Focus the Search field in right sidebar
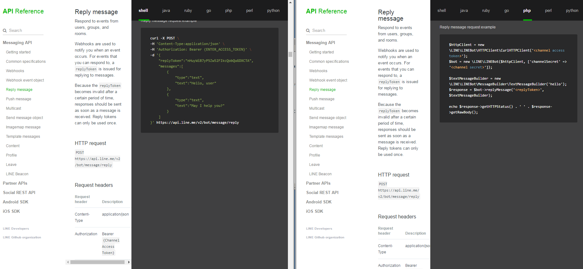Image resolution: width=583 pixels, height=269 pixels. [x=329, y=31]
